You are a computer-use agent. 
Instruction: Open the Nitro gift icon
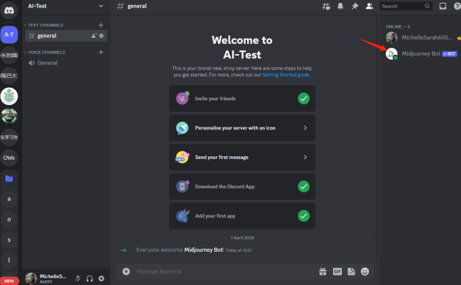[323, 271]
